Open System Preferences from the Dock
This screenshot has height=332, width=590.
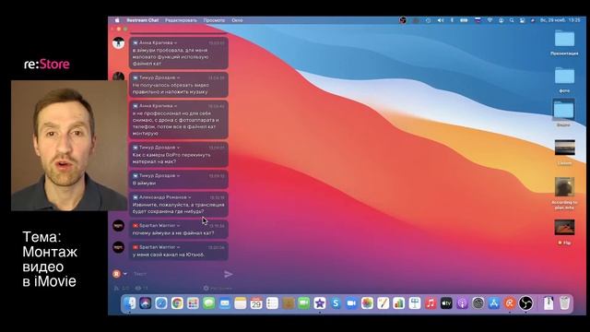point(478,303)
